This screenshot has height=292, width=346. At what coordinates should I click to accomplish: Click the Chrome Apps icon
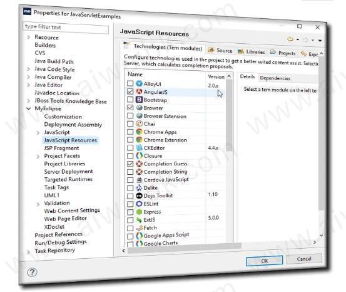(x=139, y=132)
